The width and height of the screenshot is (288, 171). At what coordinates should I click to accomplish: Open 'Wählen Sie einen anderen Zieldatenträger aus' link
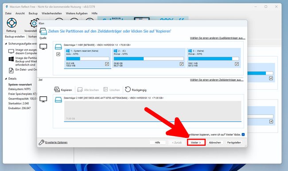pos(217,80)
